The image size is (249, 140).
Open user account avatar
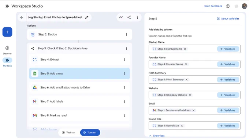tap(244, 6)
